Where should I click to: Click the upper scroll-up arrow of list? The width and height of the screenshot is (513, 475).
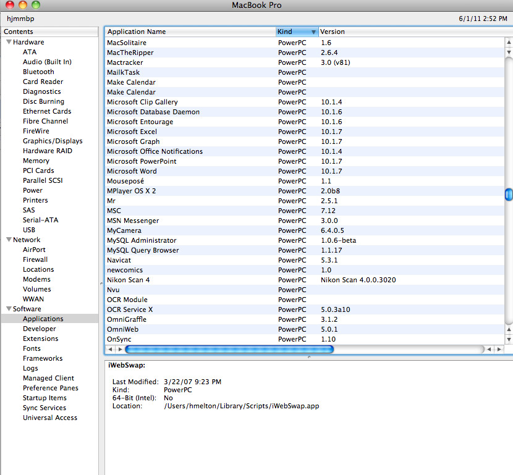click(509, 42)
